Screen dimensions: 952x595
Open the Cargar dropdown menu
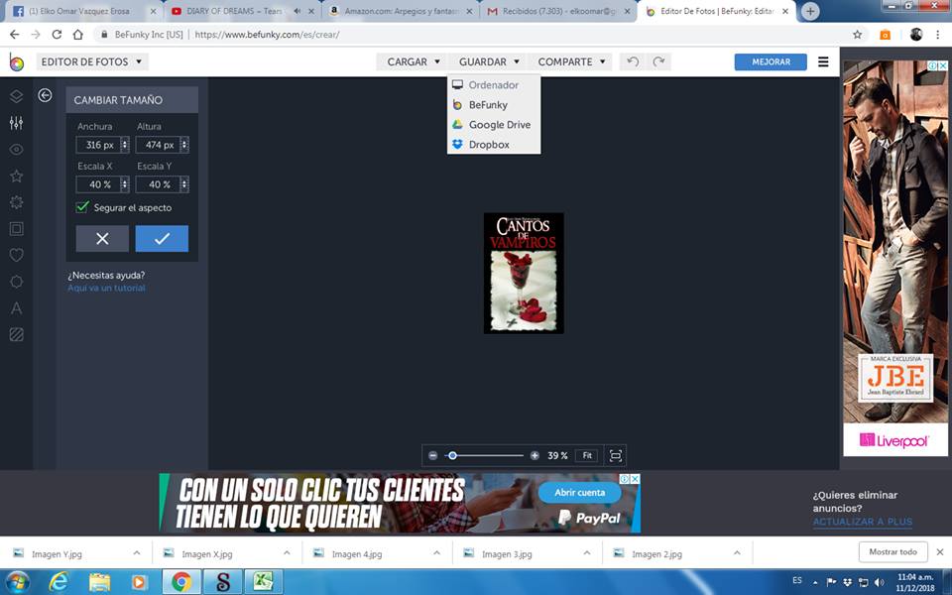(414, 61)
